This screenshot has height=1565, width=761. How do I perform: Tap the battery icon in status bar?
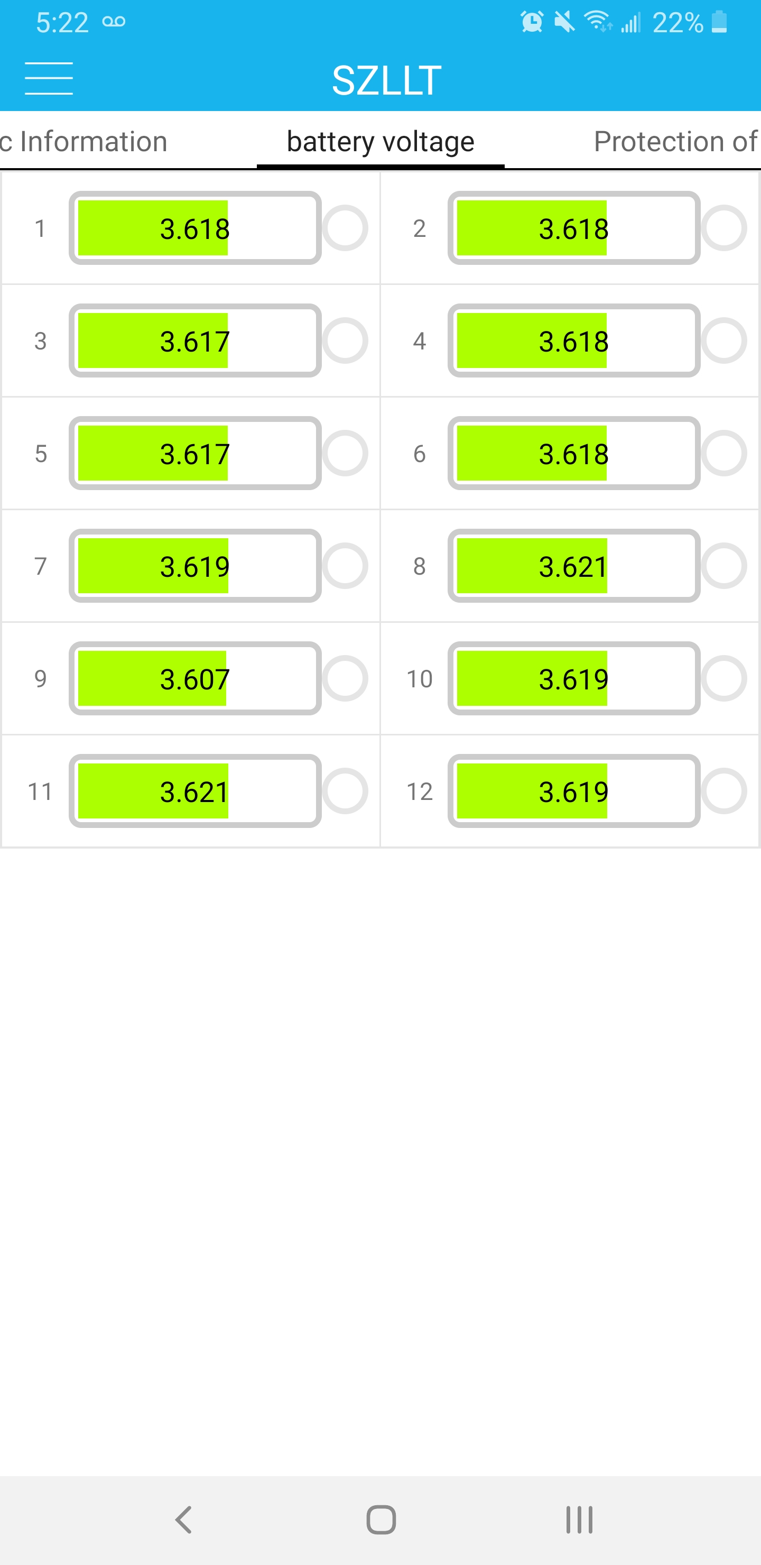pyautogui.click(x=719, y=23)
